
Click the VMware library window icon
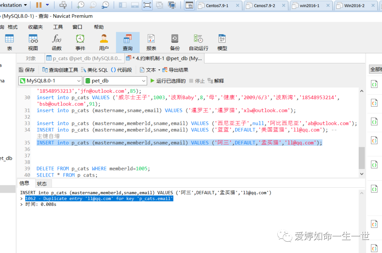[x=189, y=5]
